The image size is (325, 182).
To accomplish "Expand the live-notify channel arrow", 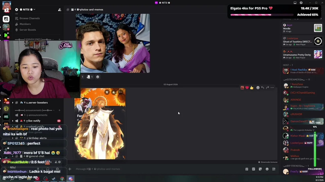I will pyautogui.click(x=13, y=121).
